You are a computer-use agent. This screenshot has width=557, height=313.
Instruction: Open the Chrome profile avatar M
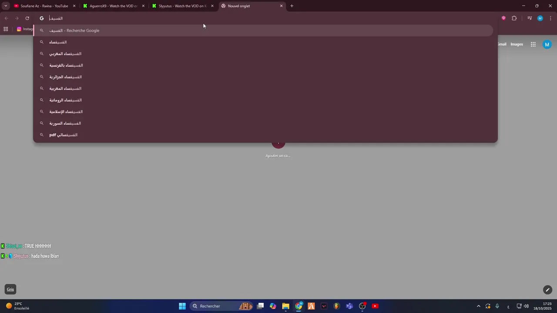pyautogui.click(x=540, y=18)
